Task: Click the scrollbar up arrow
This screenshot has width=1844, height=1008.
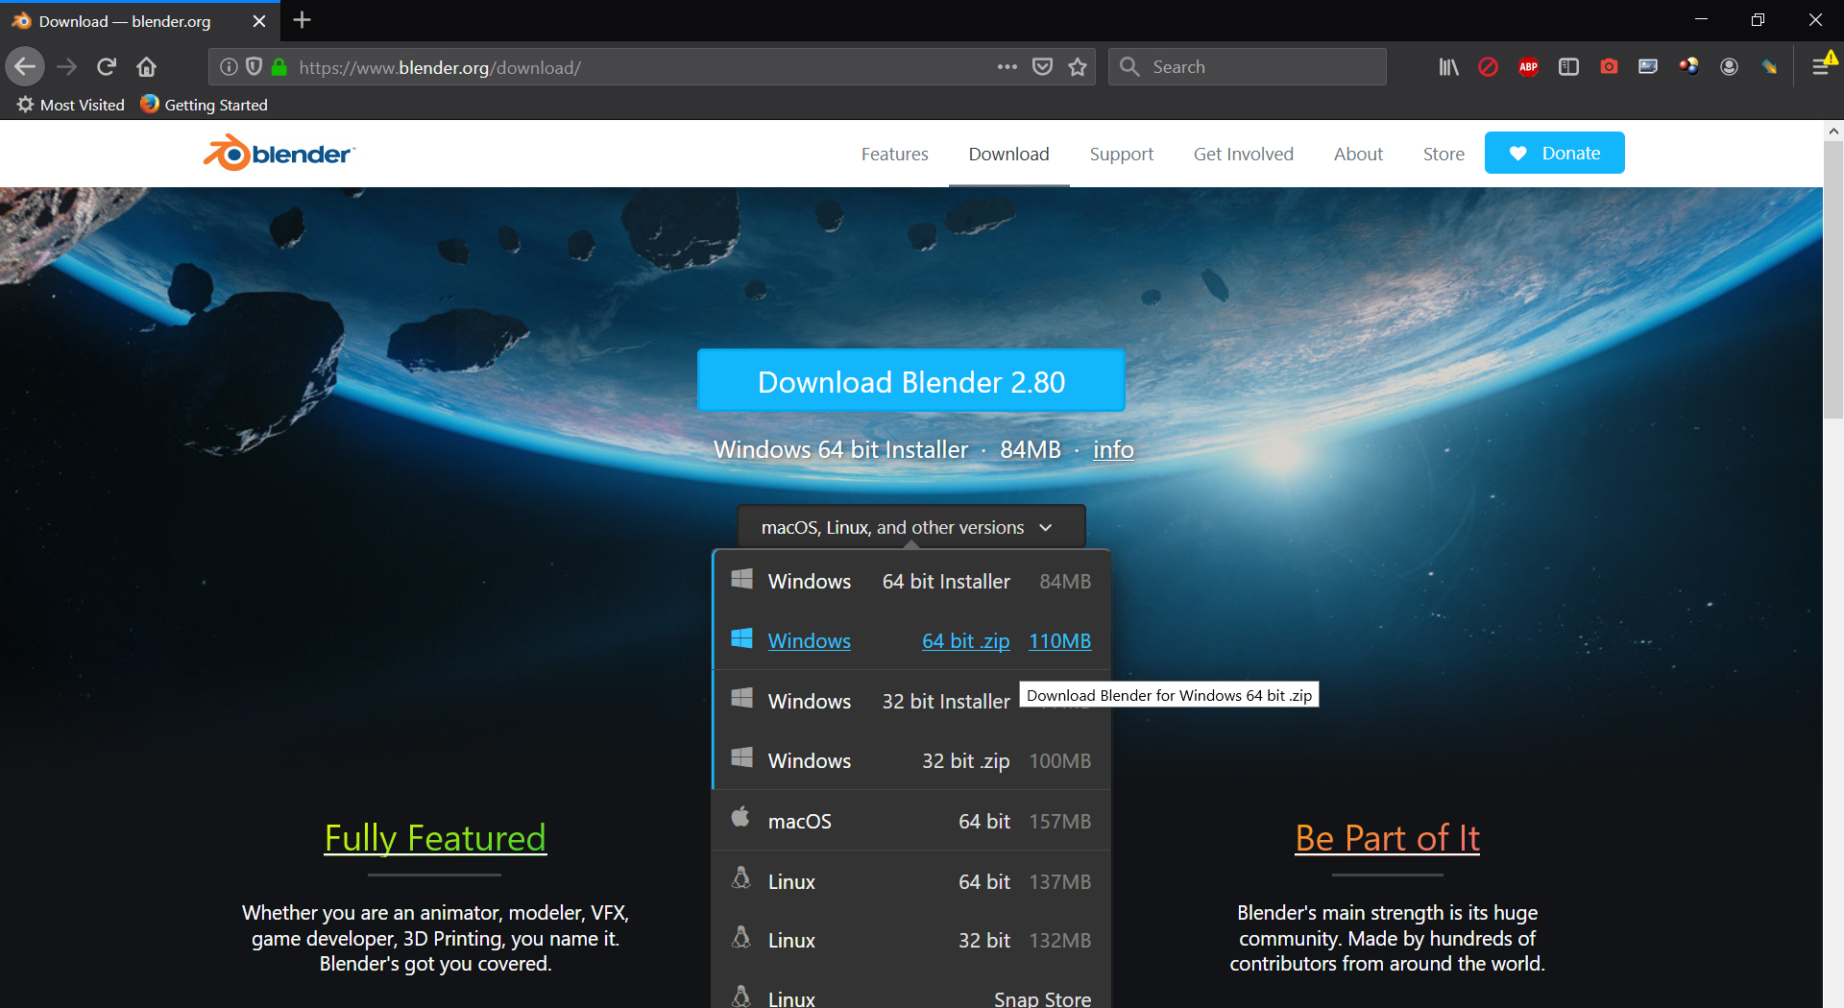Action: point(1833,131)
